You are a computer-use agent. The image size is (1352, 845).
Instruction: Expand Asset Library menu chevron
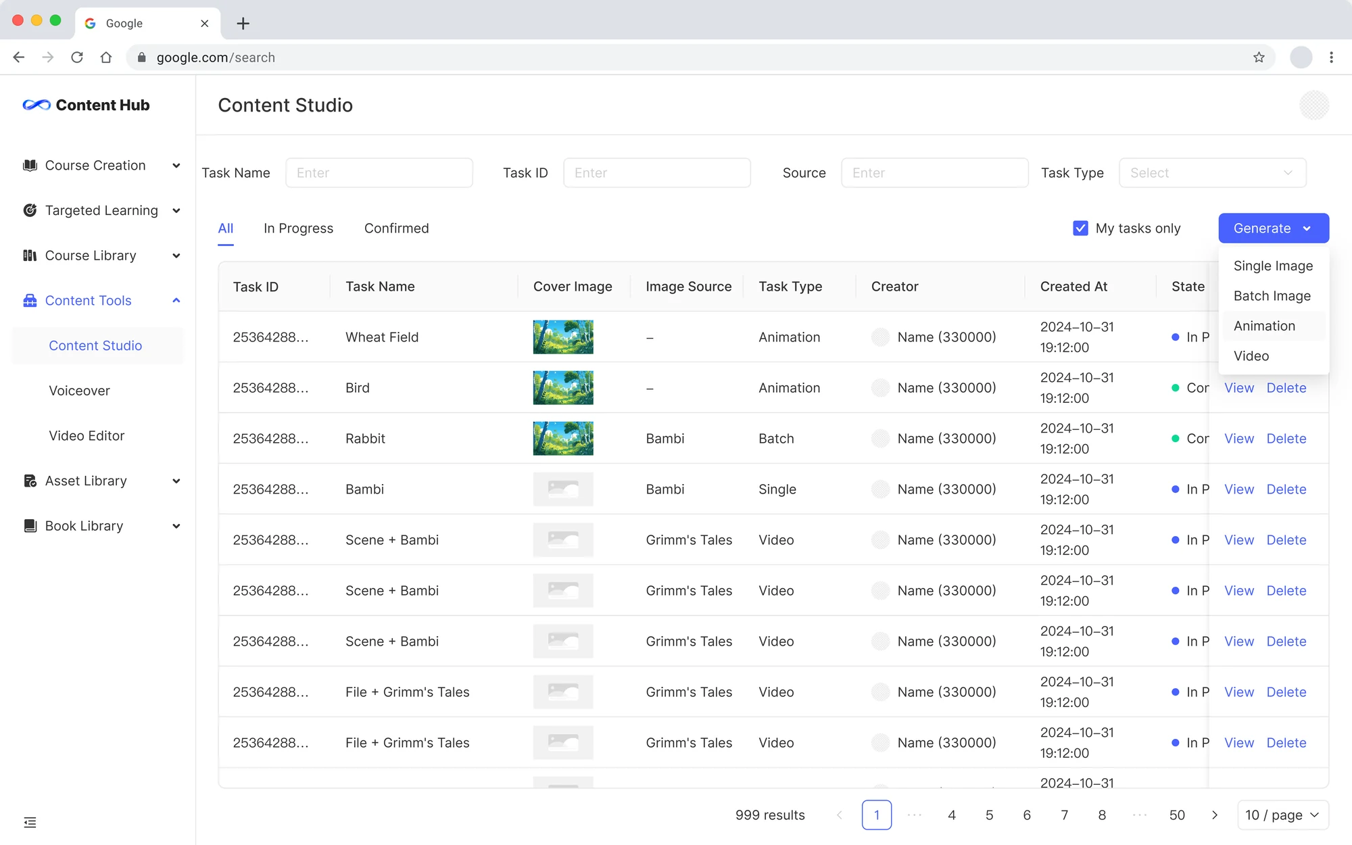[176, 481]
